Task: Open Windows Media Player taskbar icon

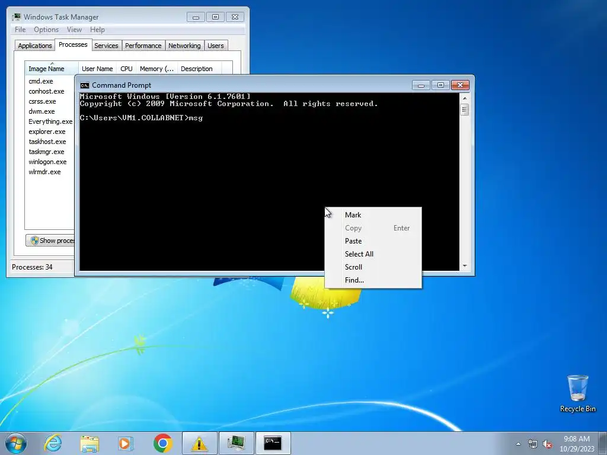Action: [x=126, y=443]
